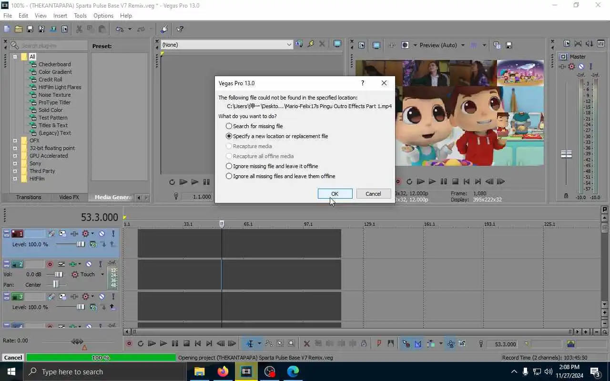
Task: Adjust track 2 pan slider
Action: pos(55,284)
